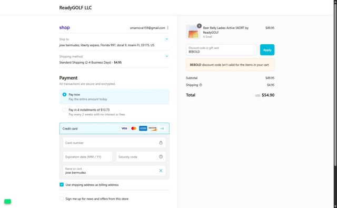Expand the Ship to address chevron
The height and width of the screenshot is (208, 337).
coord(166,39)
